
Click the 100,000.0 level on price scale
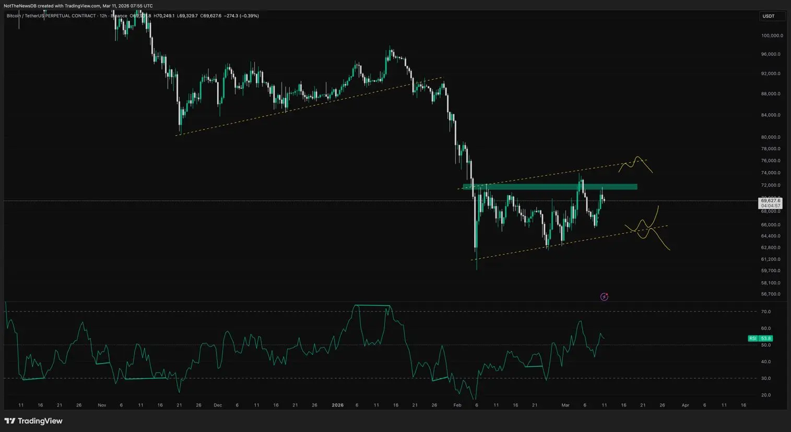pos(771,35)
